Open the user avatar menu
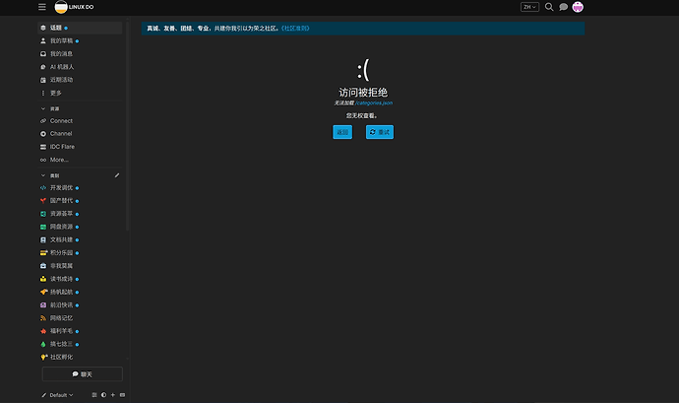This screenshot has height=403, width=679. (578, 7)
